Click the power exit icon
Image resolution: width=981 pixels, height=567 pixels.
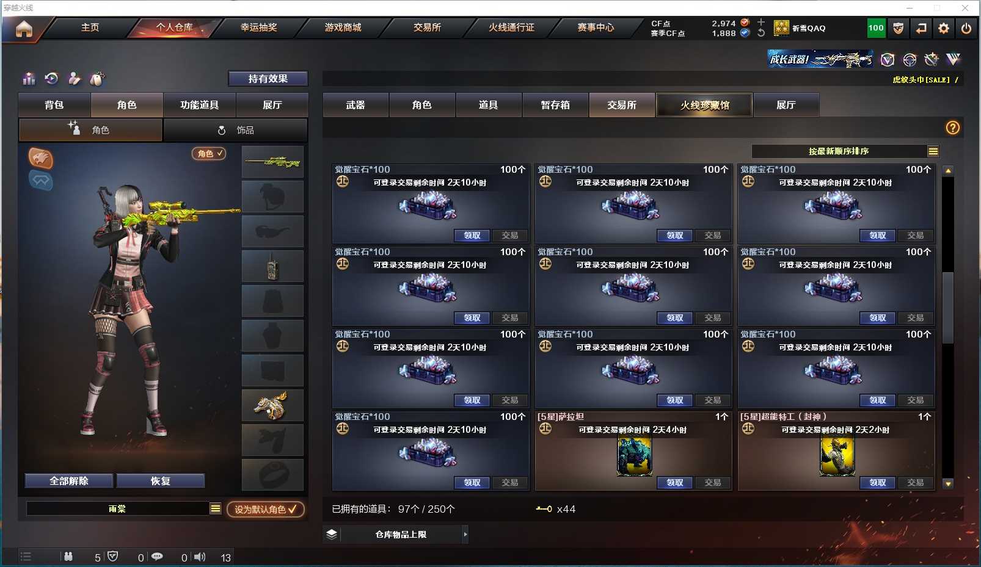click(x=966, y=28)
